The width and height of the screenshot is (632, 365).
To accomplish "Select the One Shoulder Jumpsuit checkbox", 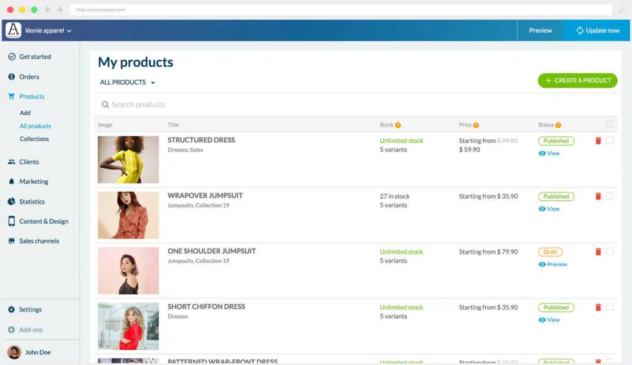I will tap(610, 252).
